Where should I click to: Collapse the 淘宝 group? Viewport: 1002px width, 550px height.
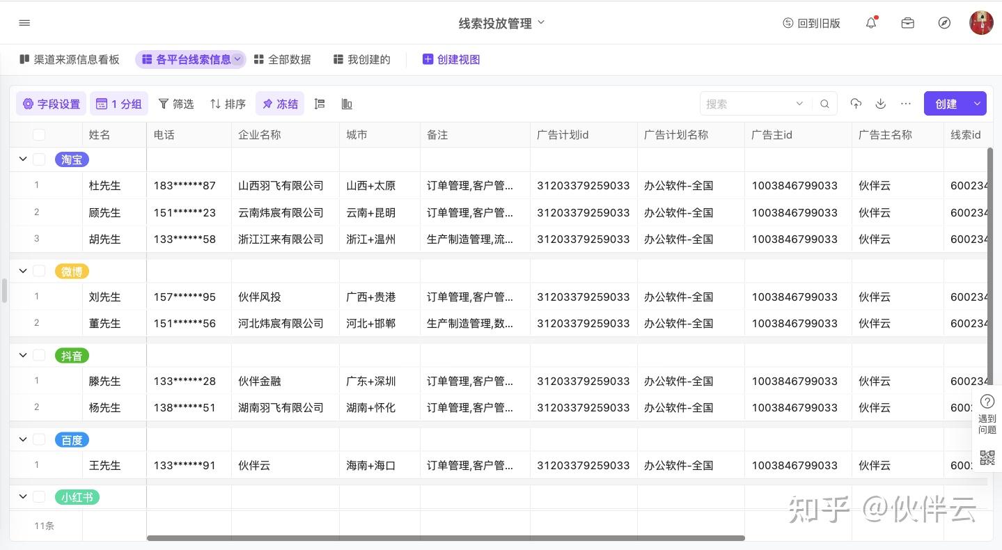[22, 159]
